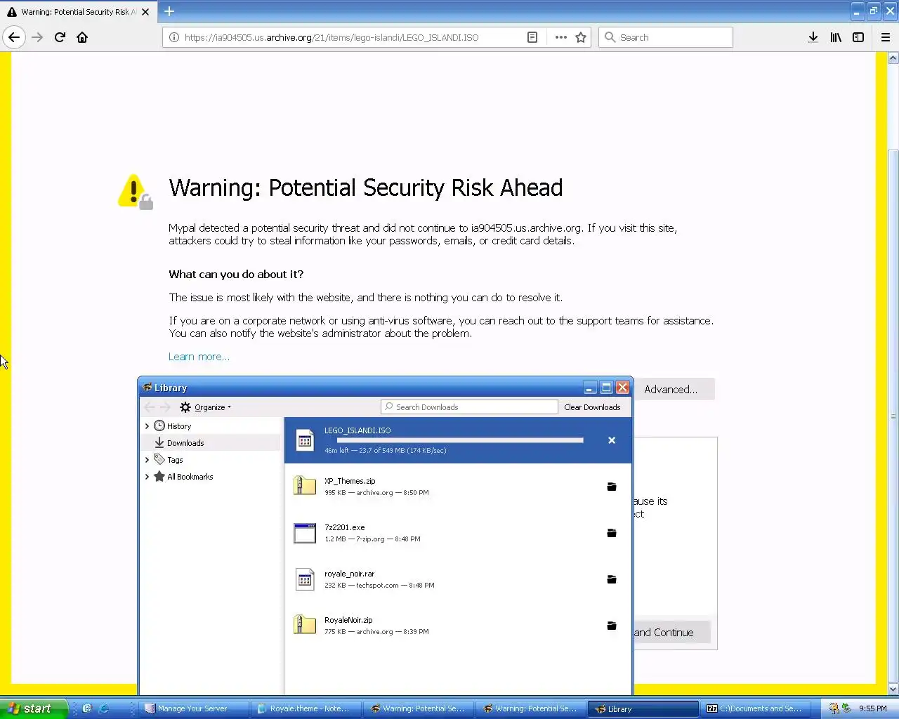Switch to Manage Your Server taskbar item
The height and width of the screenshot is (719, 899).
coord(194,708)
